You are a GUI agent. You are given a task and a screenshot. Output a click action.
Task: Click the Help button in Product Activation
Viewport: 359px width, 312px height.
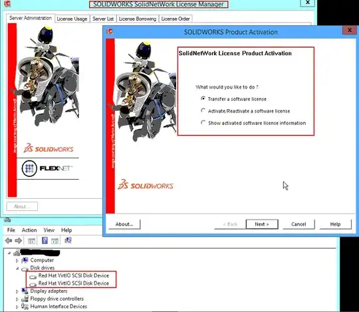(x=335, y=224)
